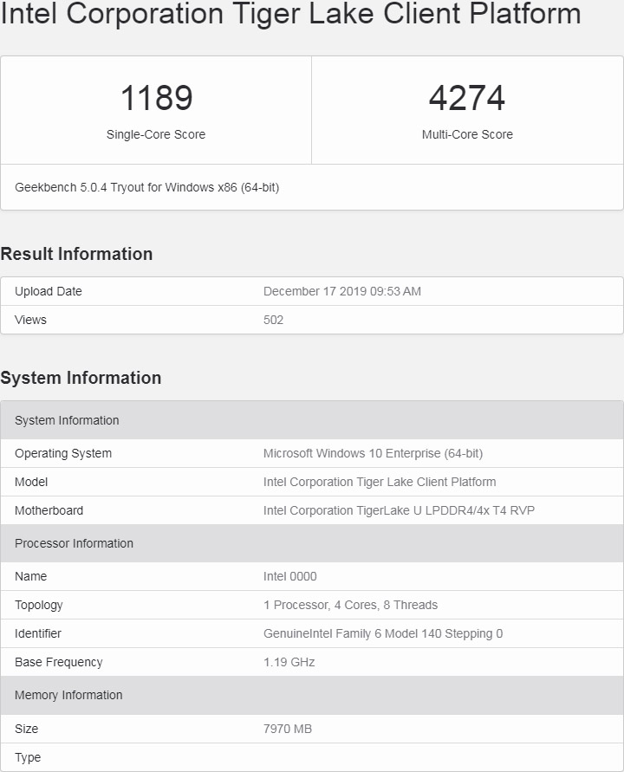
Task: Click the gray System Information table header
Action: tap(312, 420)
